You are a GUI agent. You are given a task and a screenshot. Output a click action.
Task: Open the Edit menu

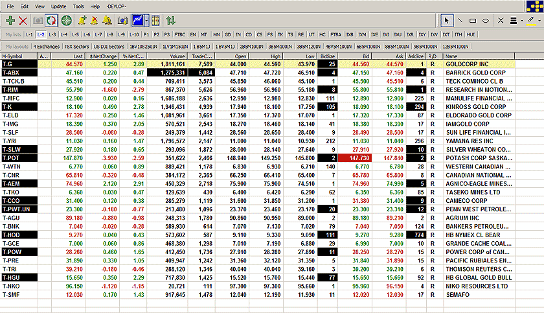pyautogui.click(x=25, y=6)
